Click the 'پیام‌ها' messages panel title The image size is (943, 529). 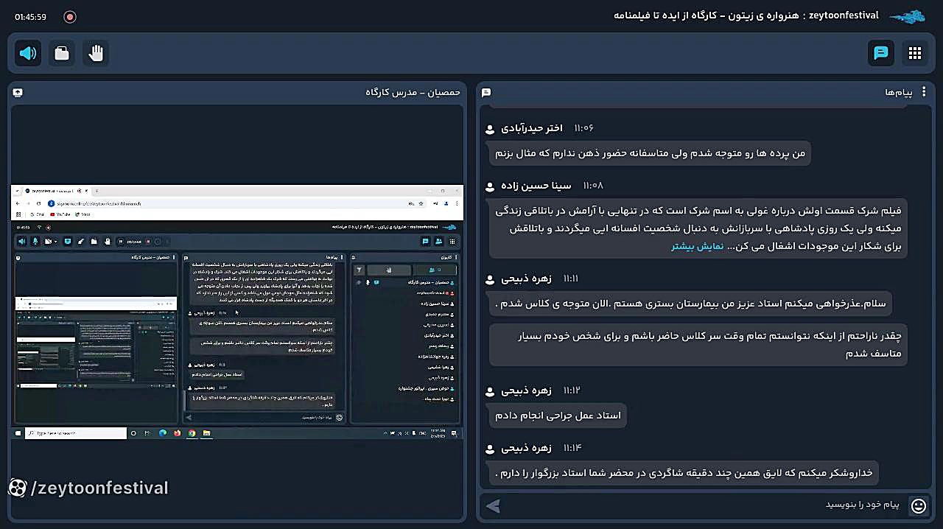tap(899, 92)
